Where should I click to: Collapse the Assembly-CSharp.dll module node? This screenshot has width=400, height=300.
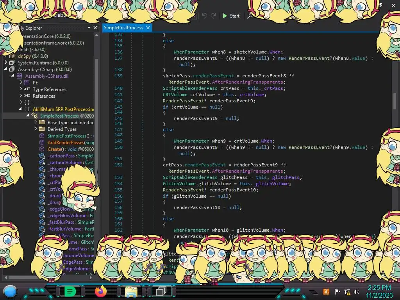pyautogui.click(x=13, y=76)
